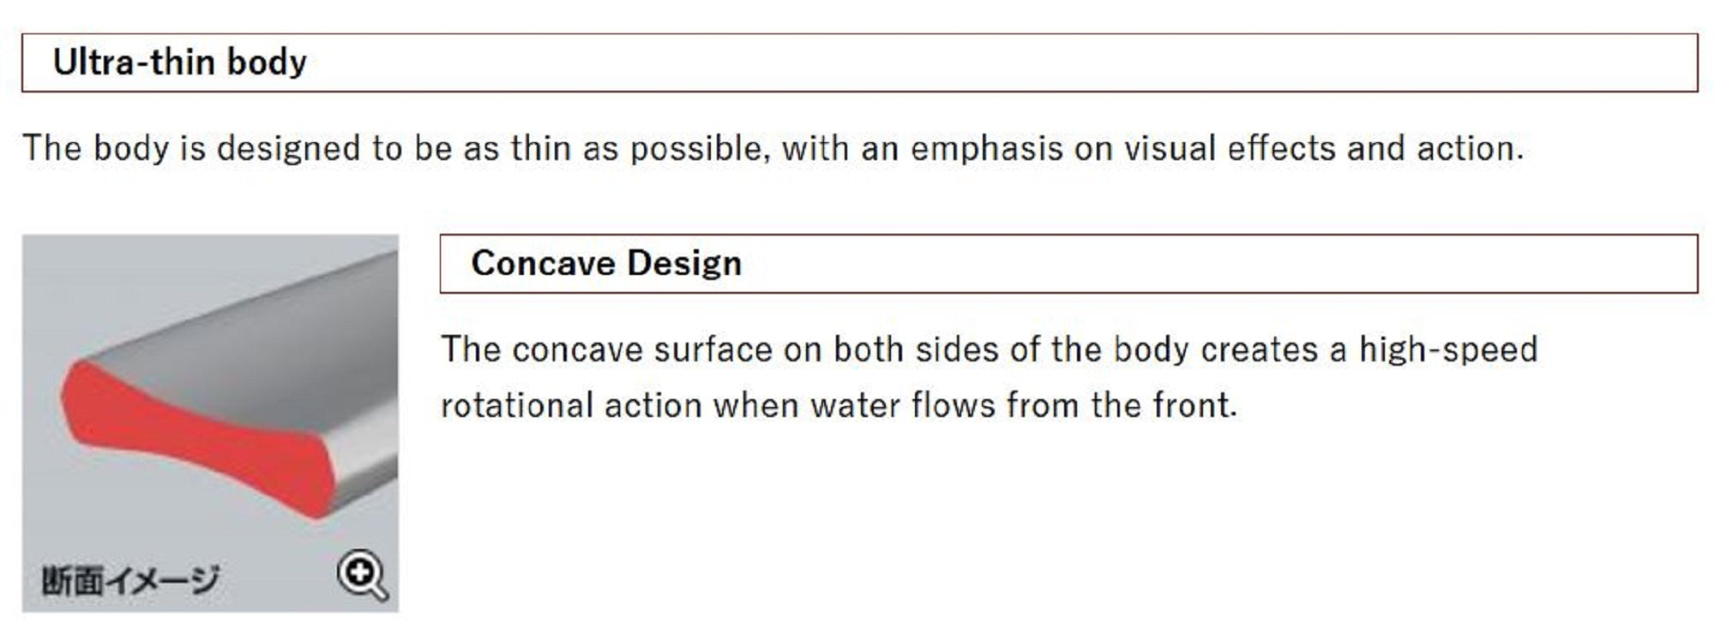The width and height of the screenshot is (1715, 638).
Task: Click the magnifier zoom icon on the image
Action: point(362,575)
